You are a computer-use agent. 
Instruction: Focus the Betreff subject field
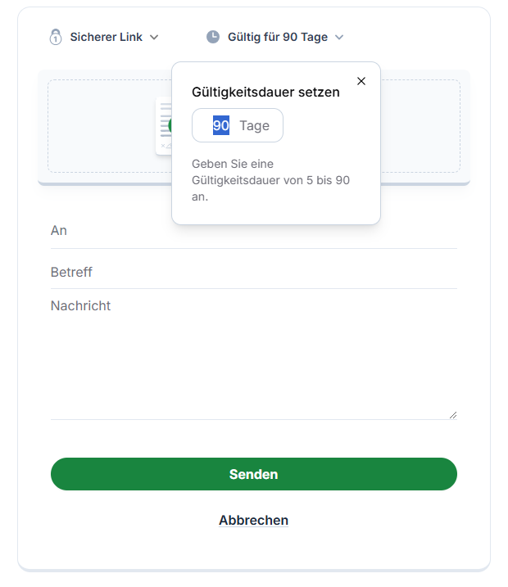click(254, 272)
